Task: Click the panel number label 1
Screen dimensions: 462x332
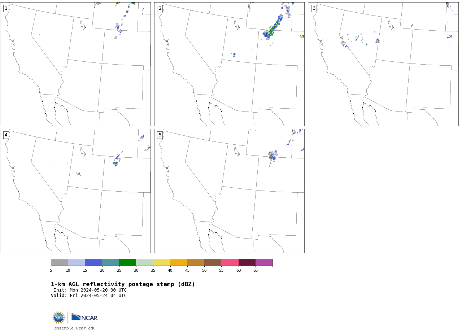Action: click(6, 8)
